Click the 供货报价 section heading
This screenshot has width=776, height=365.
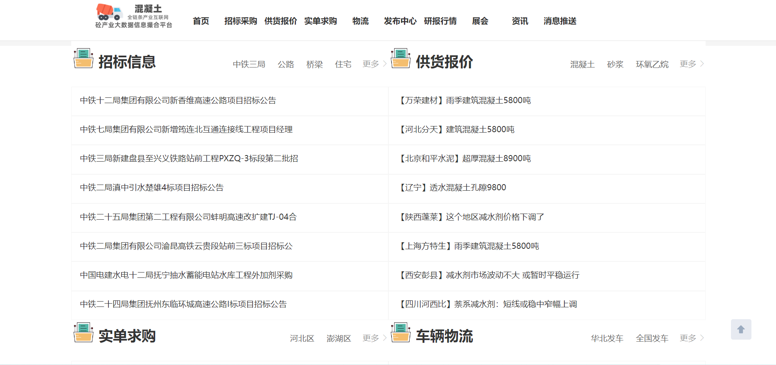(444, 62)
